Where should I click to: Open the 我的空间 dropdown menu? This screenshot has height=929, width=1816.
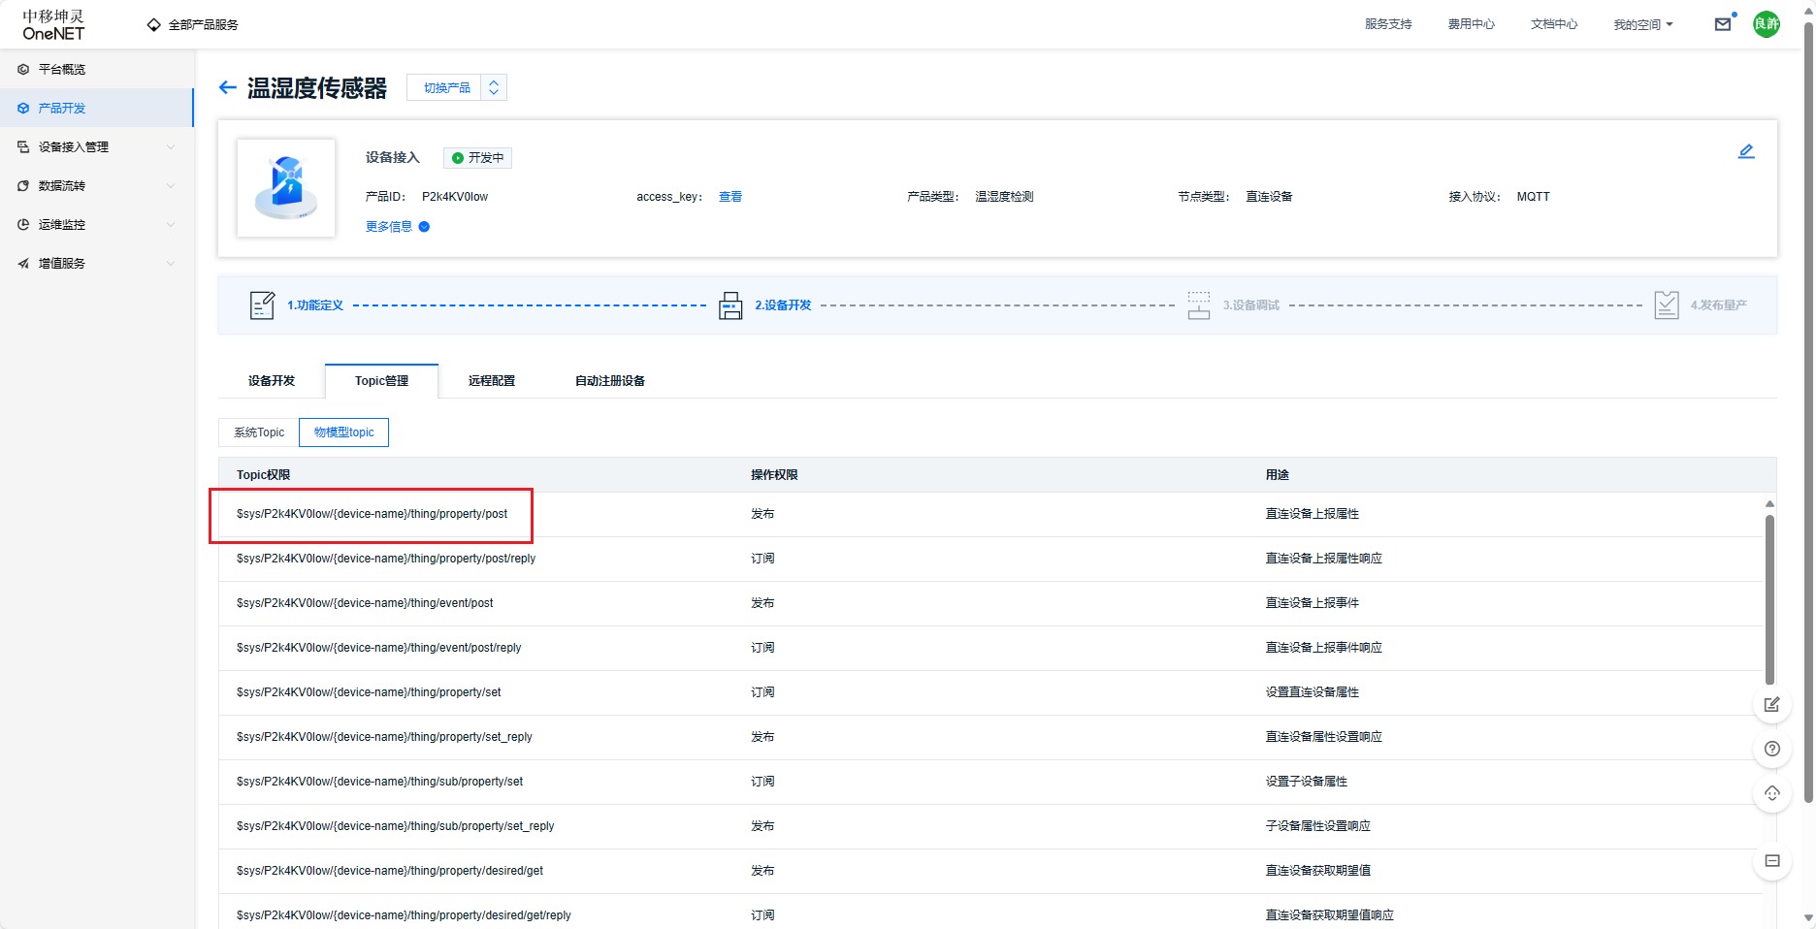[x=1642, y=24]
